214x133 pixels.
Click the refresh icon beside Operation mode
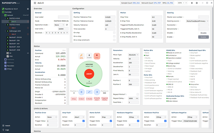[67, 25]
